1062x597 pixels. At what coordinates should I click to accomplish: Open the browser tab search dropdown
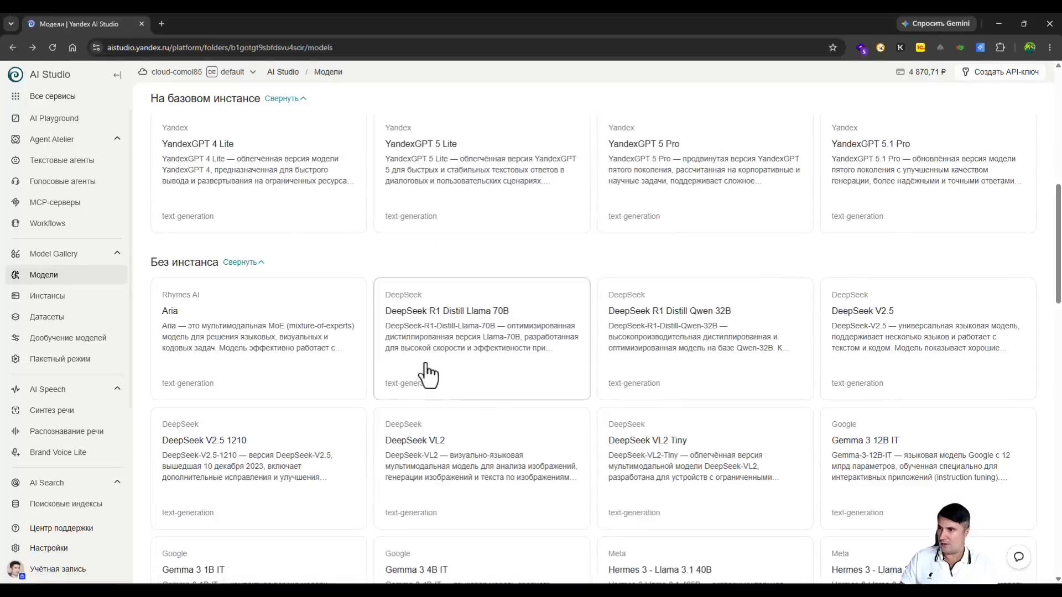[11, 24]
